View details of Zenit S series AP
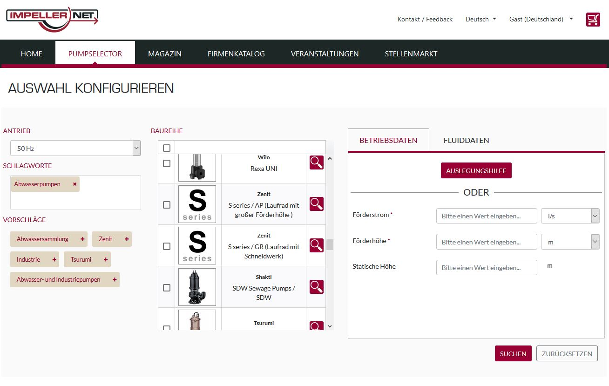This screenshot has width=609, height=386. click(317, 204)
